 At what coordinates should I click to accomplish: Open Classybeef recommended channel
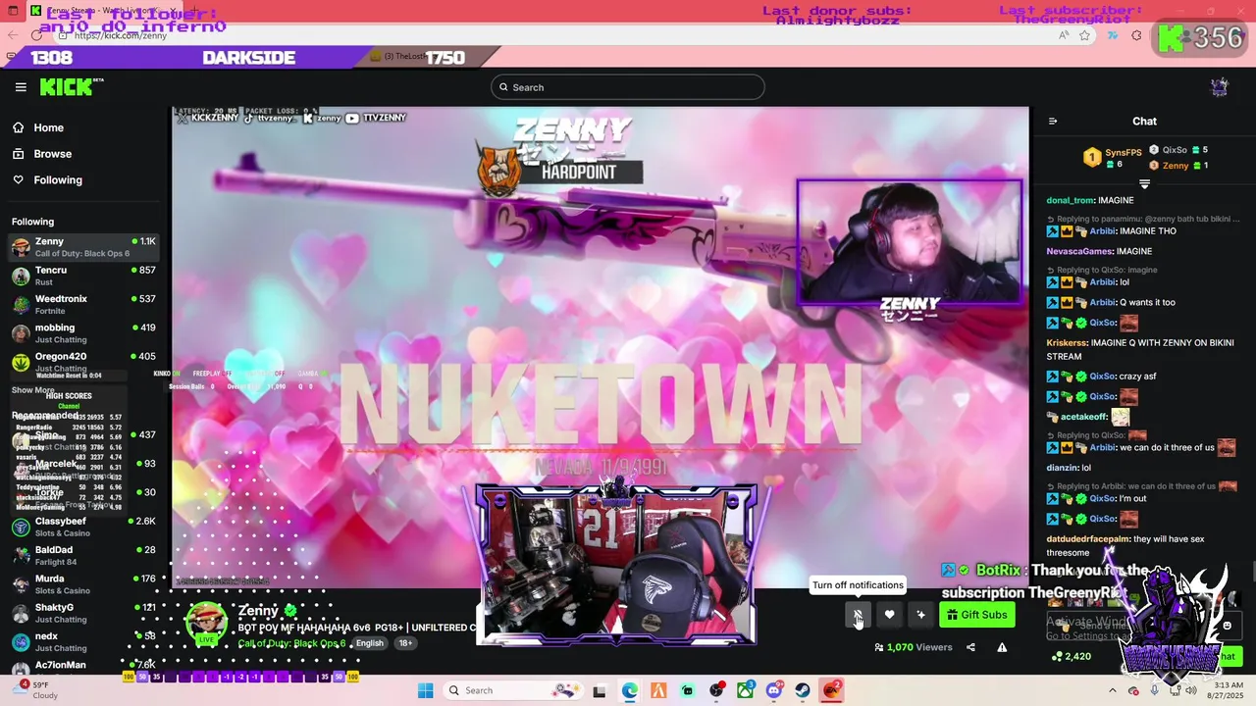[83, 527]
